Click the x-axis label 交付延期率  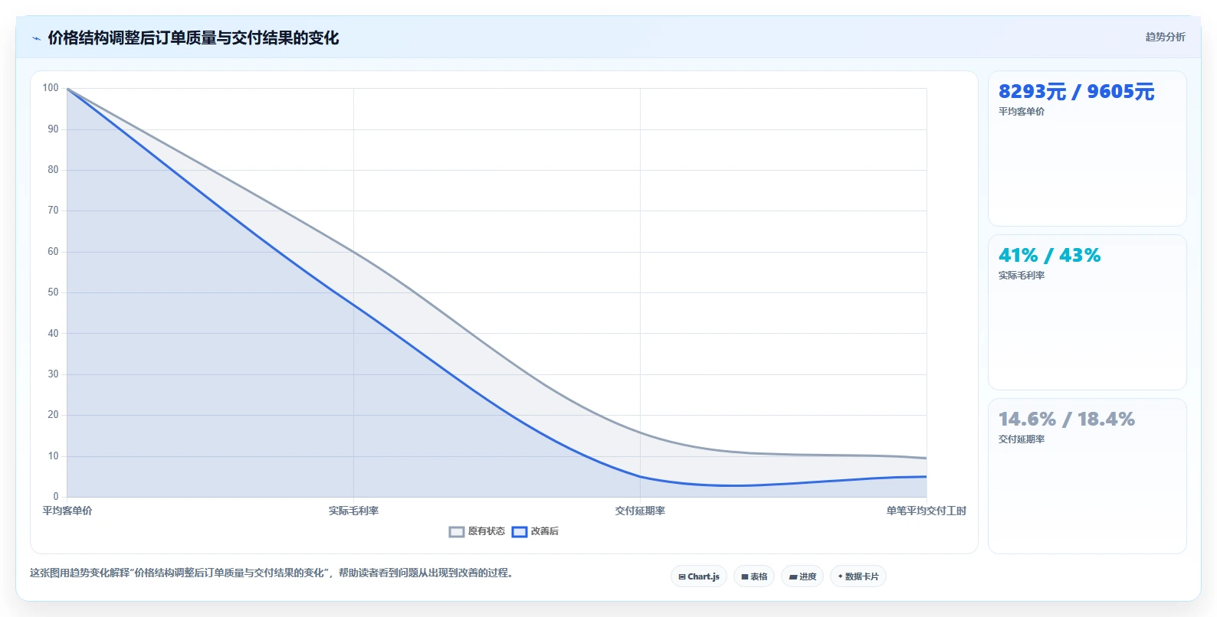click(640, 511)
